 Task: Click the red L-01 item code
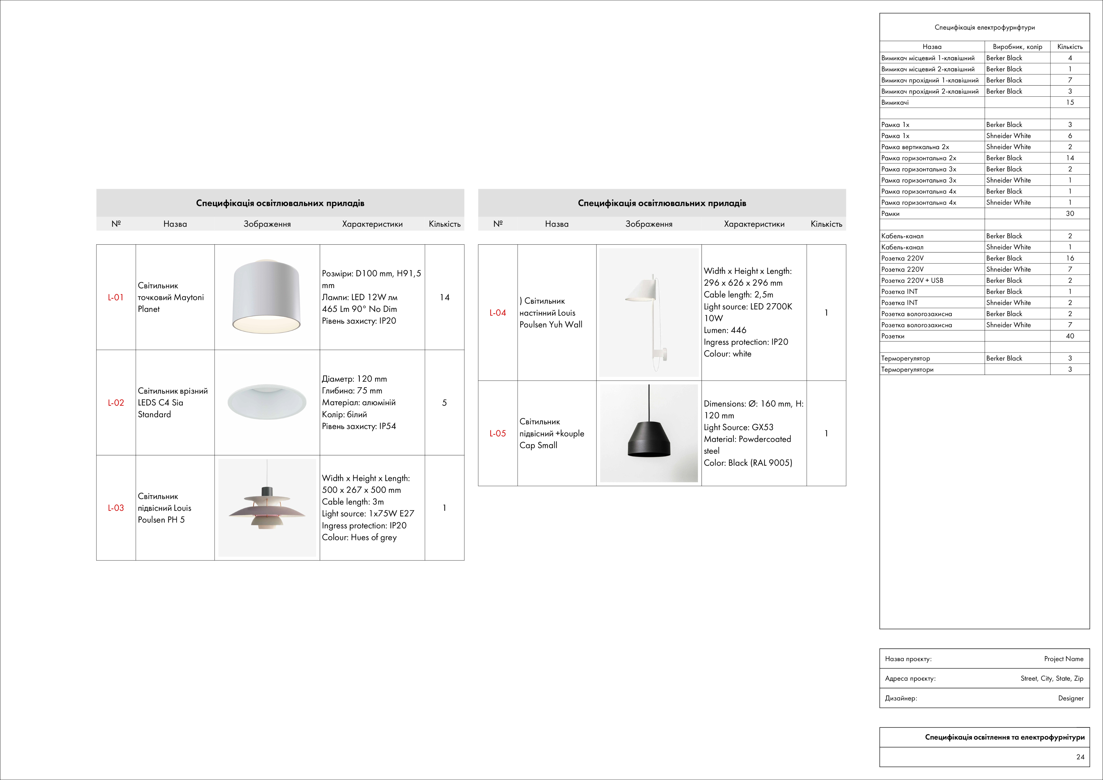116,297
